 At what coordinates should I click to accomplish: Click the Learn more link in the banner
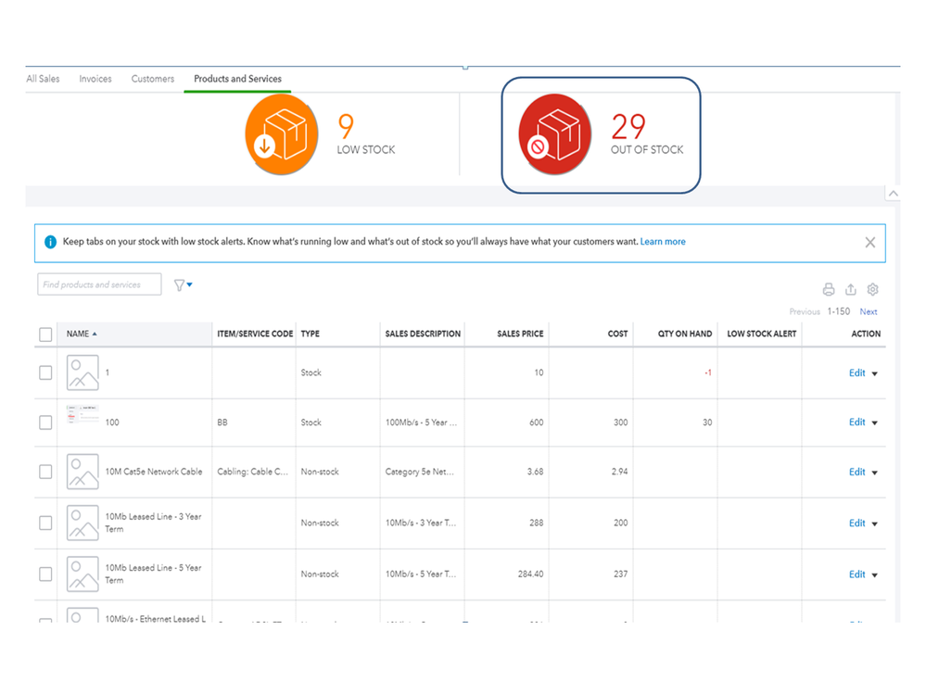click(663, 242)
